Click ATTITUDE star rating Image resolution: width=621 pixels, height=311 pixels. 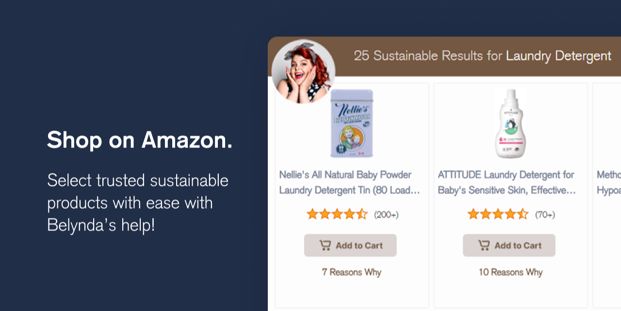[498, 214]
